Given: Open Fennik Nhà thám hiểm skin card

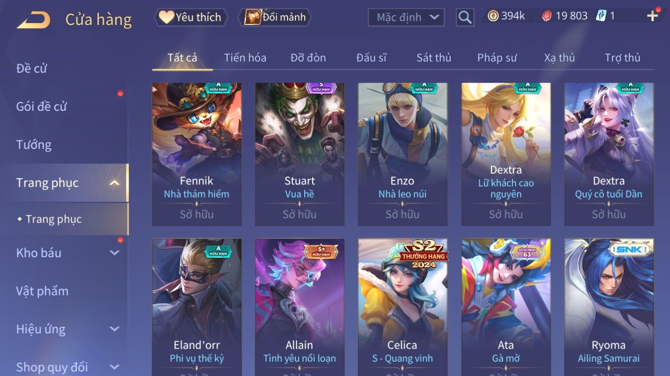Looking at the screenshot, I should 197,154.
